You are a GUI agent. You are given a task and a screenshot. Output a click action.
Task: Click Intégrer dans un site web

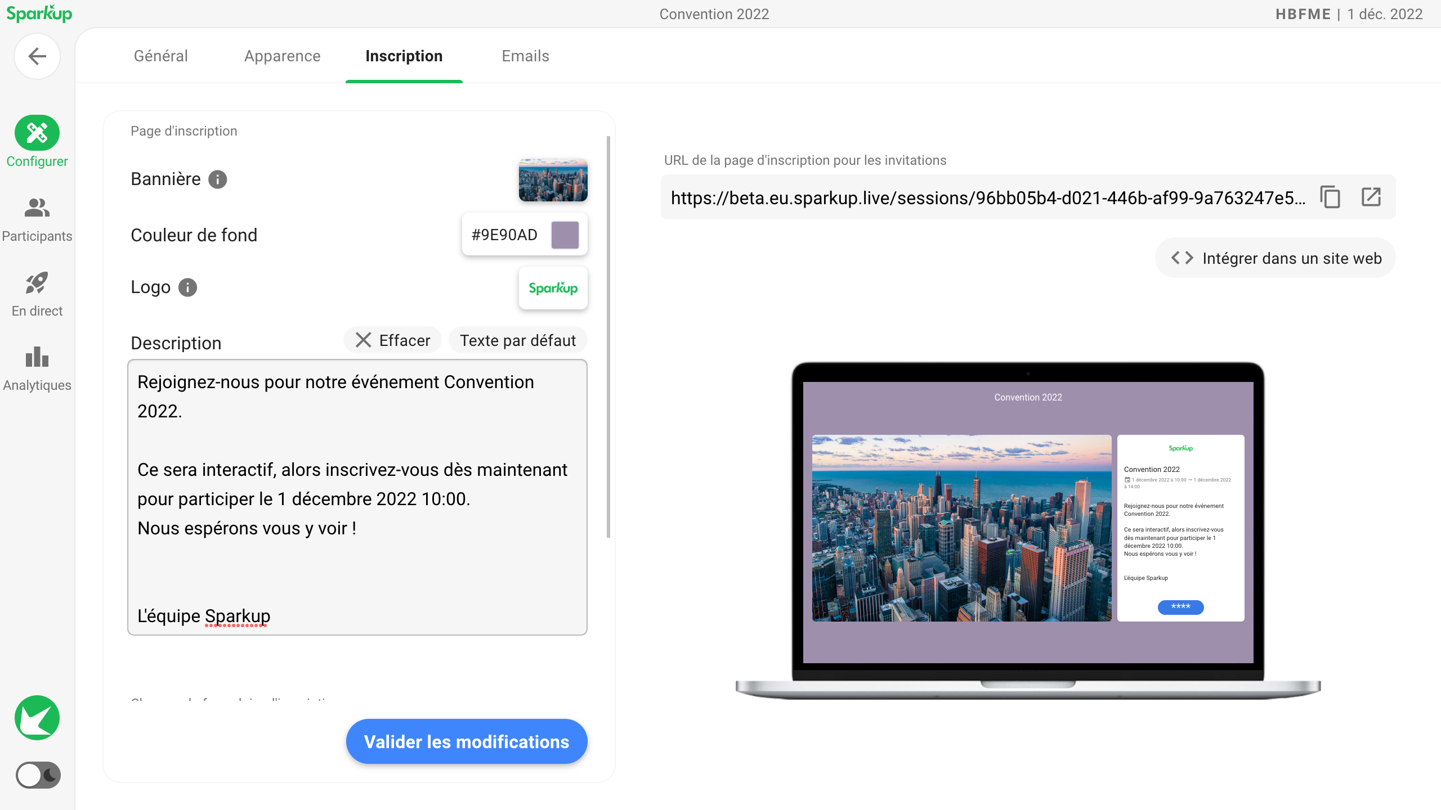click(x=1276, y=258)
